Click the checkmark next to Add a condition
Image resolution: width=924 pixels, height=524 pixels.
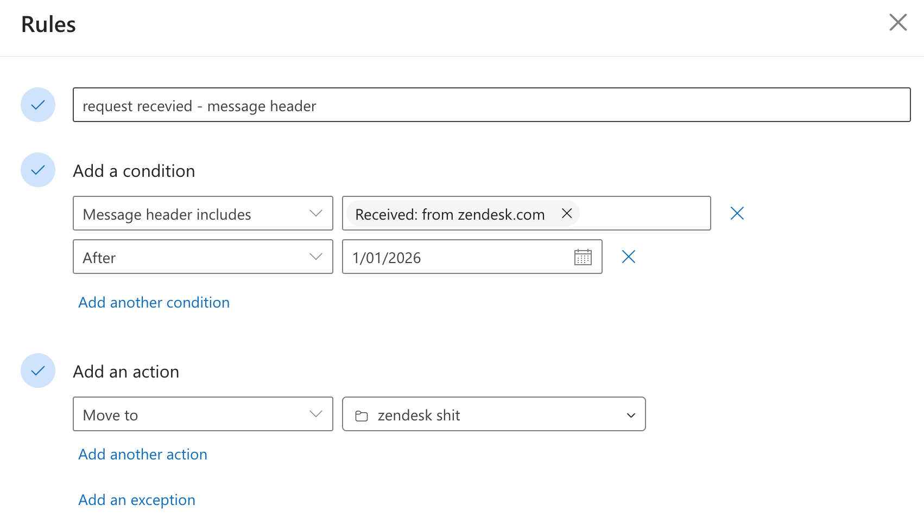(x=38, y=170)
